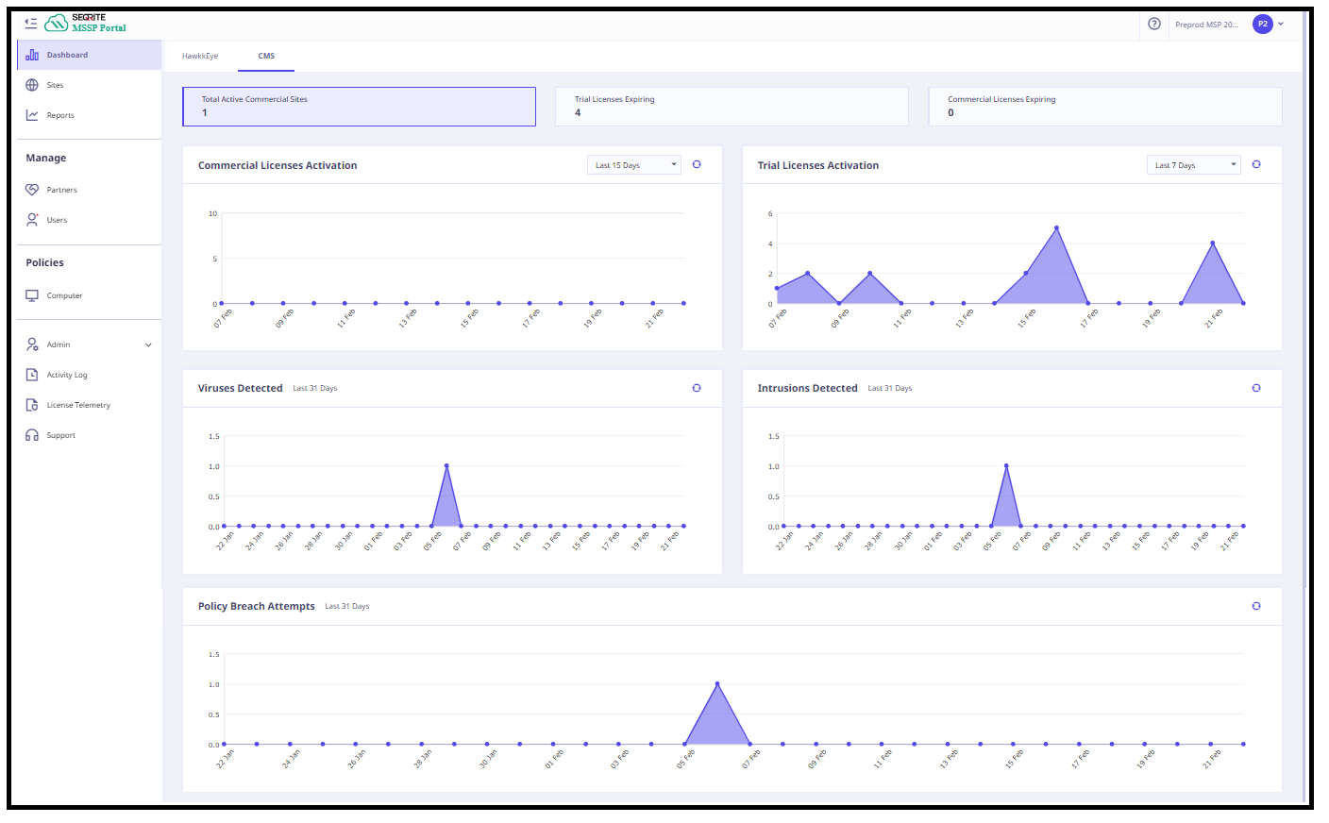Collapse the sidebar with the menu toggle icon

pyautogui.click(x=31, y=24)
